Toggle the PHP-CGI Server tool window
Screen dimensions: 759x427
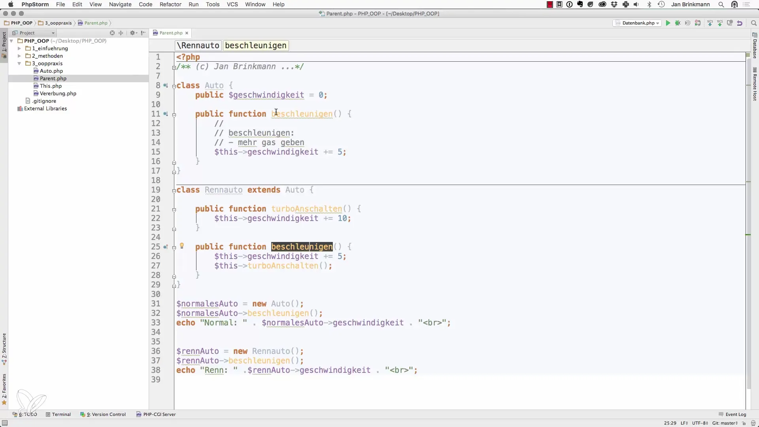(156, 414)
